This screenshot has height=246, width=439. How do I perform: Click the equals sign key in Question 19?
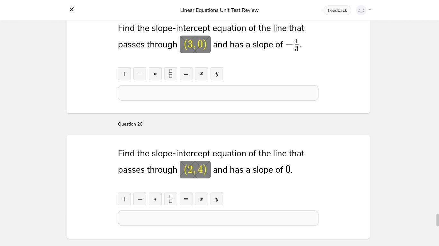click(186, 74)
